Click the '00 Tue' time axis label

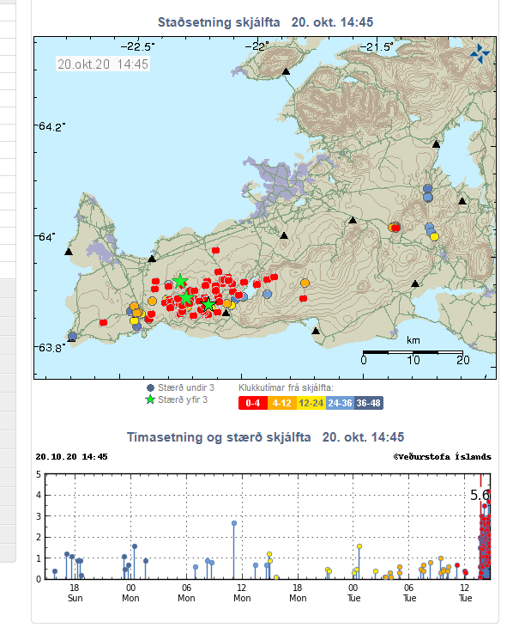[353, 593]
